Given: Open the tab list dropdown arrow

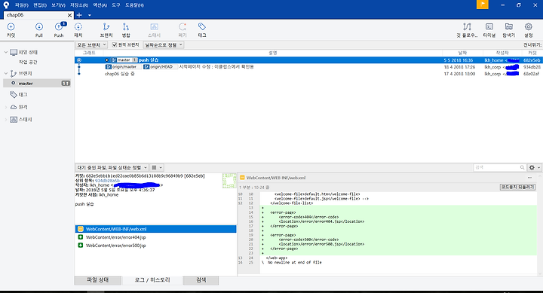Looking at the screenshot, I should coord(89,15).
